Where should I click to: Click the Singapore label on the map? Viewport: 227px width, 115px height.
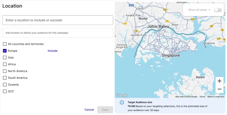[171, 55]
